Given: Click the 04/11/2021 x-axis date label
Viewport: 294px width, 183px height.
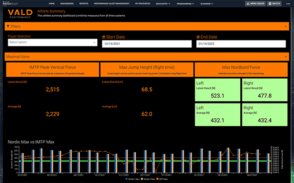Looking at the screenshot, I should [x=78, y=175].
